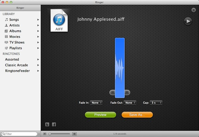This screenshot has height=137, width=199.
Task: Open Songs in the library
Action: [x=14, y=20]
